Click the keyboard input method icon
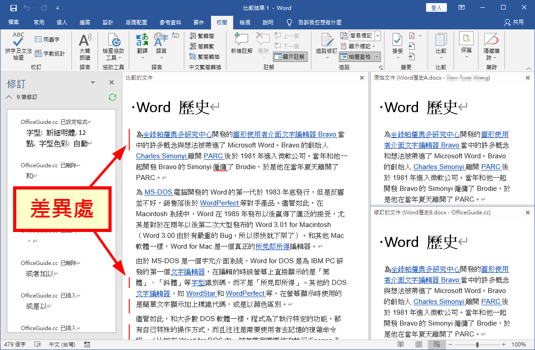535x350 pixels. pos(176,35)
